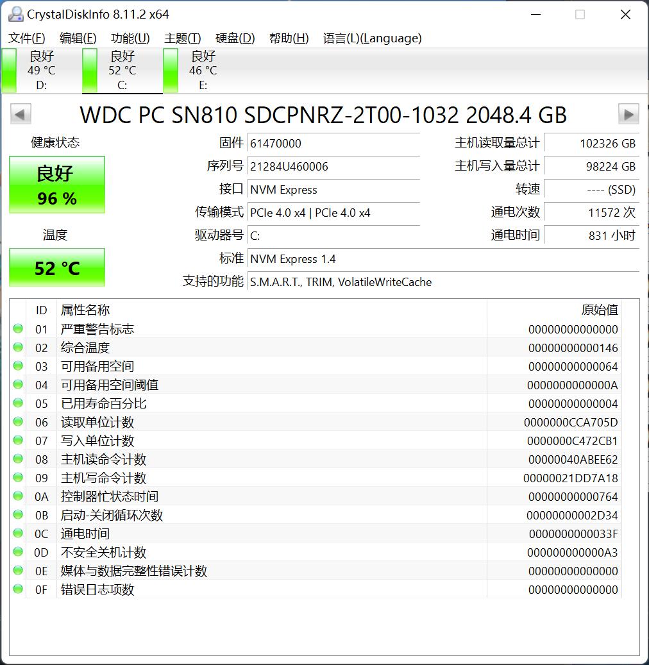Image resolution: width=649 pixels, height=665 pixels.
Task: Click status dot for ID 06 读取单位计数
Action: (x=18, y=421)
